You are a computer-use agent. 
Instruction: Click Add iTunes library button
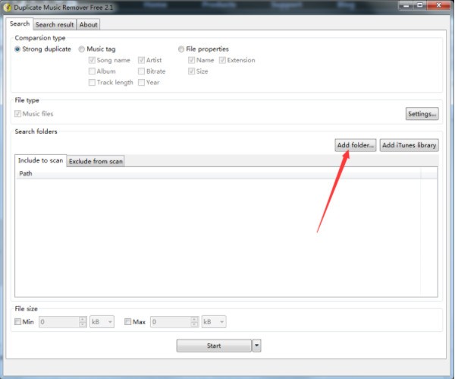[x=409, y=145]
